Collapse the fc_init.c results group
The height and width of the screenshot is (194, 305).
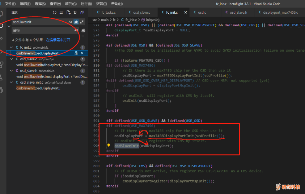pyautogui.click(x=12, y=48)
